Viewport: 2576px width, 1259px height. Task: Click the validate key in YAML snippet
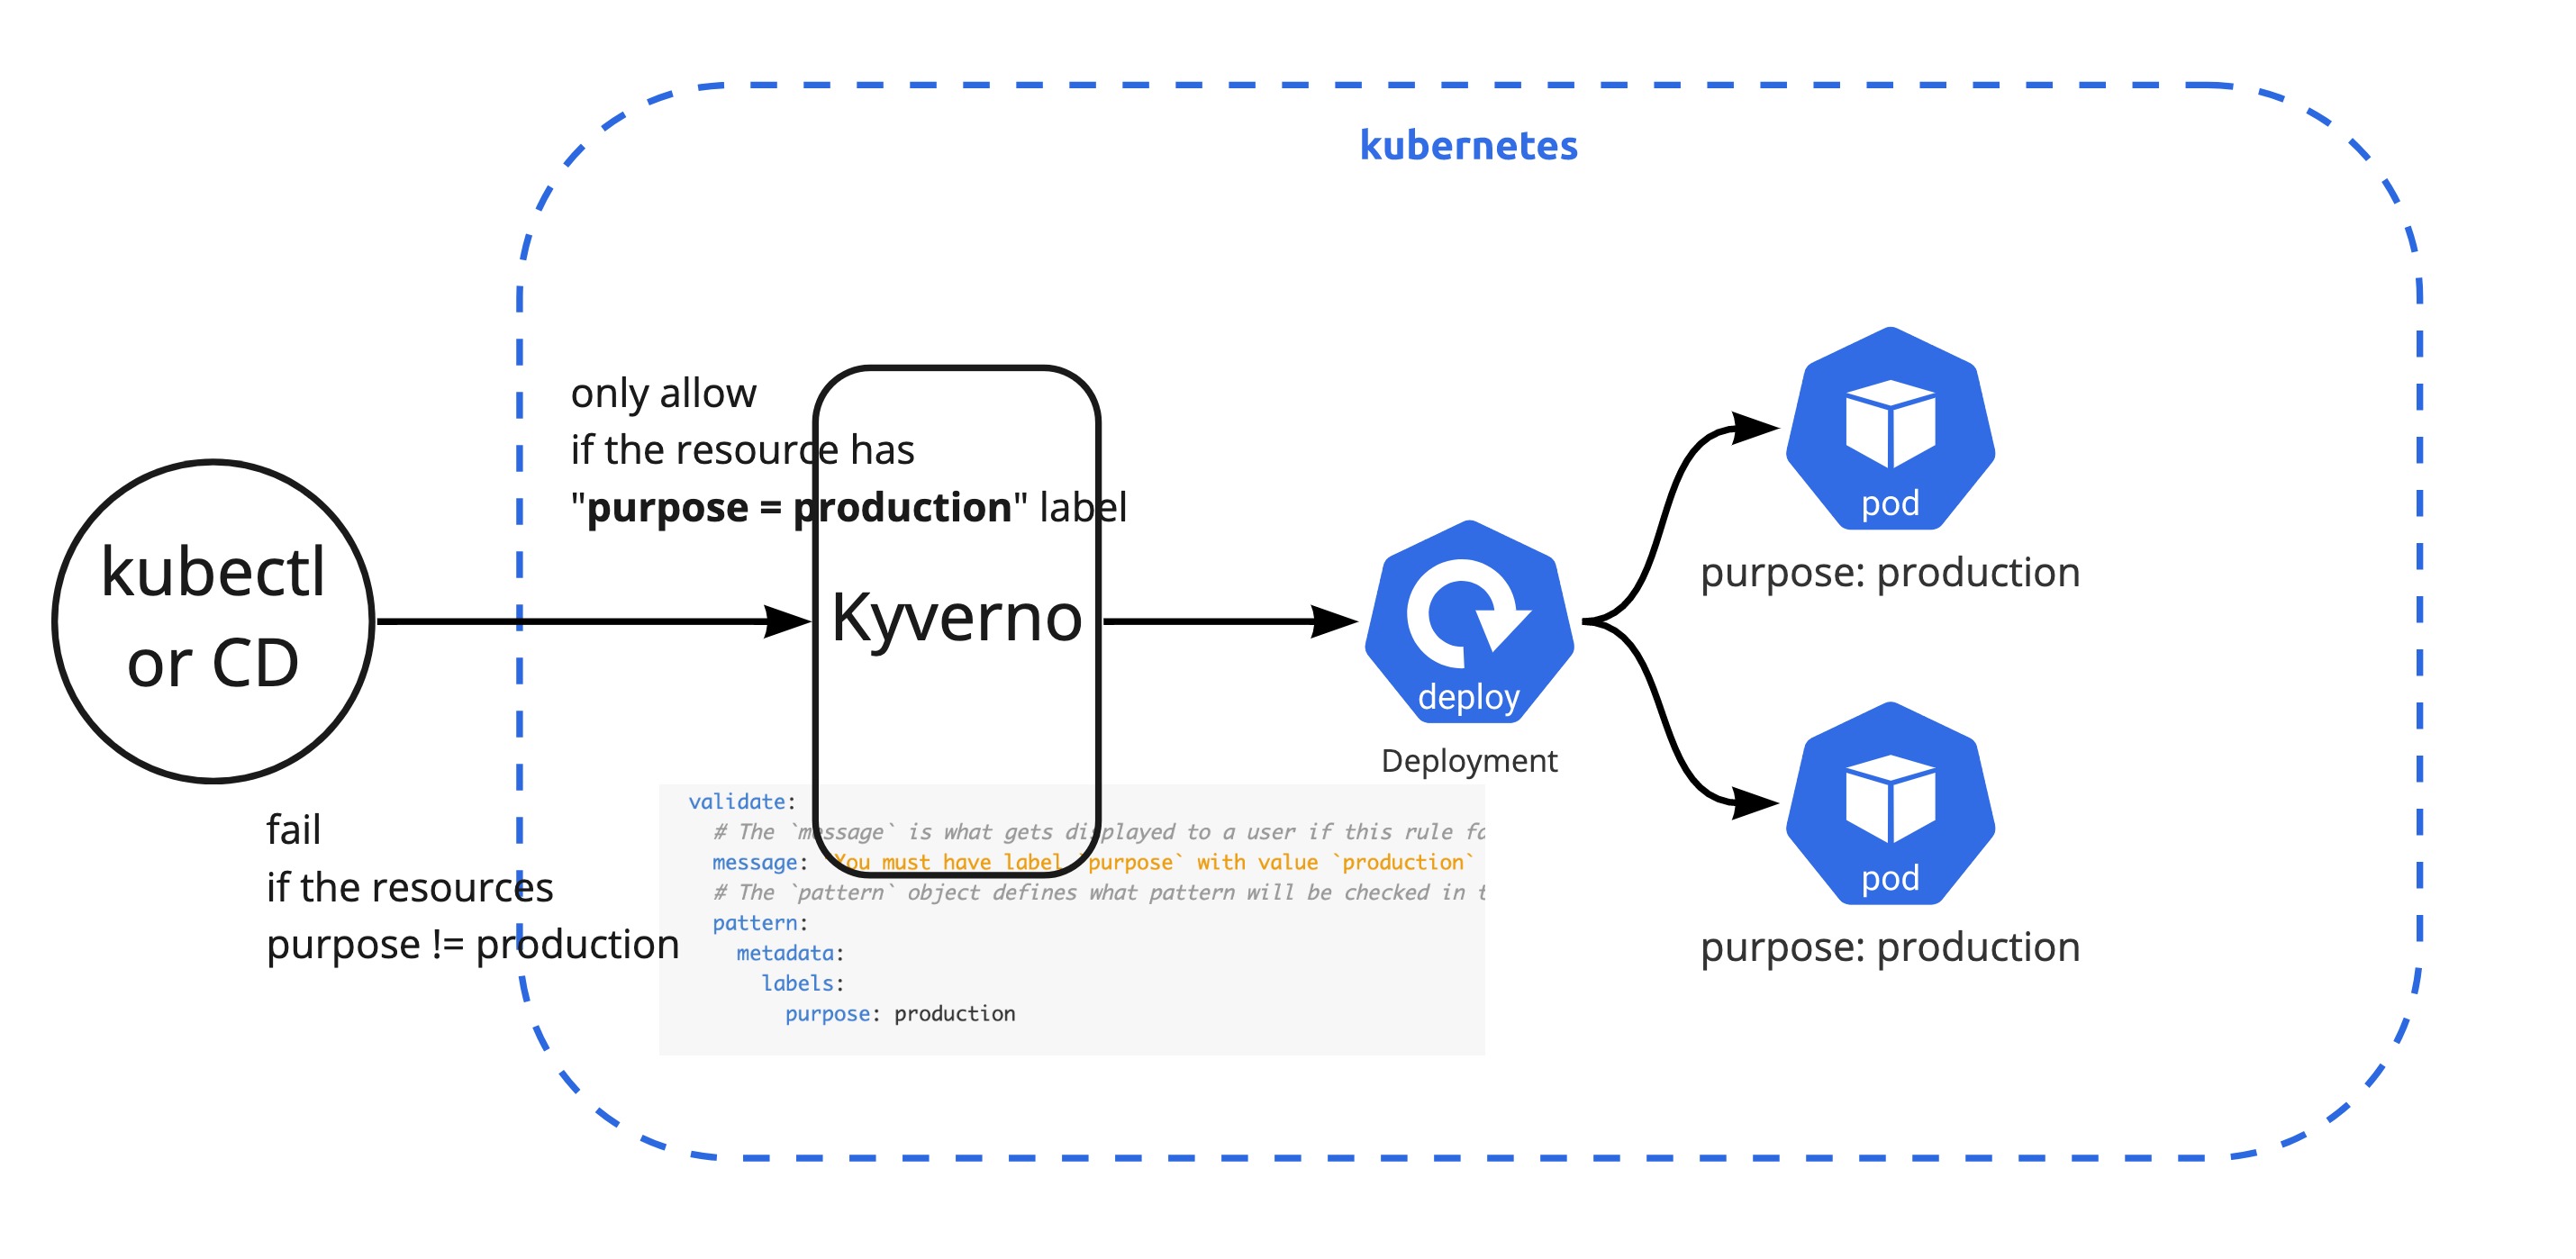tap(737, 801)
